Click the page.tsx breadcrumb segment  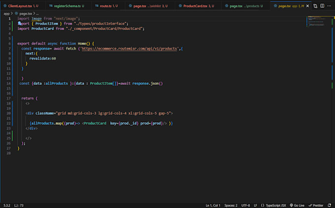[26, 13]
